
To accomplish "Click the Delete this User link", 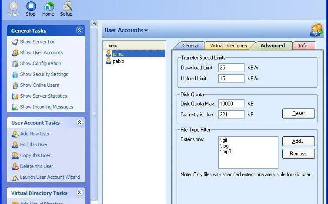I will [37, 166].
